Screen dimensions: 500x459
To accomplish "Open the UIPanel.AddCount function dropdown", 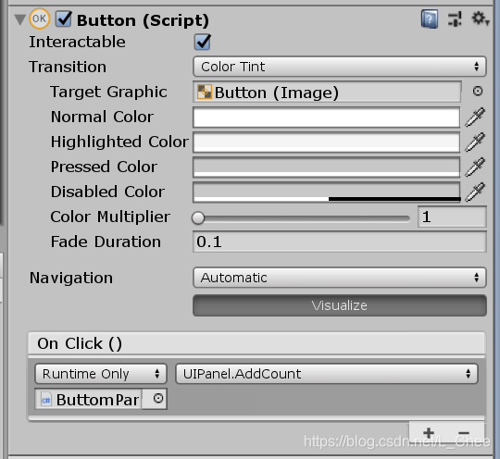I will [327, 374].
